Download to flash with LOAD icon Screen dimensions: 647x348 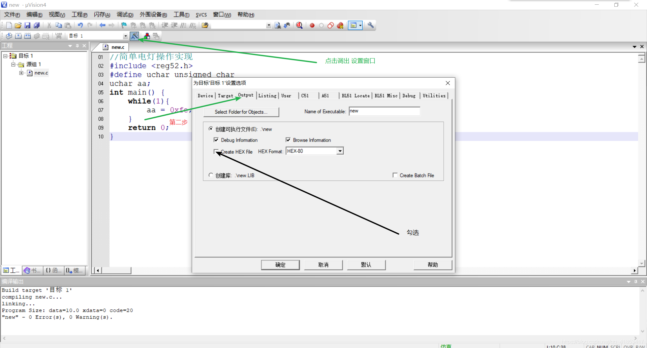pos(59,36)
